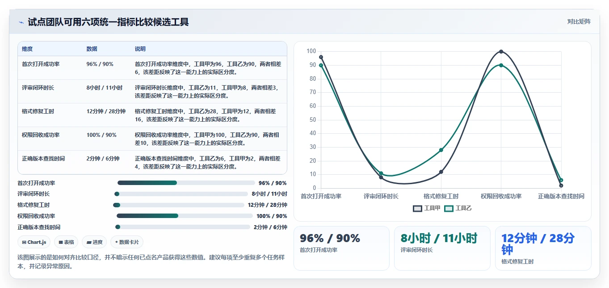Click the description text for 首次打开成功率 row
This screenshot has height=288, width=609.
(208, 68)
